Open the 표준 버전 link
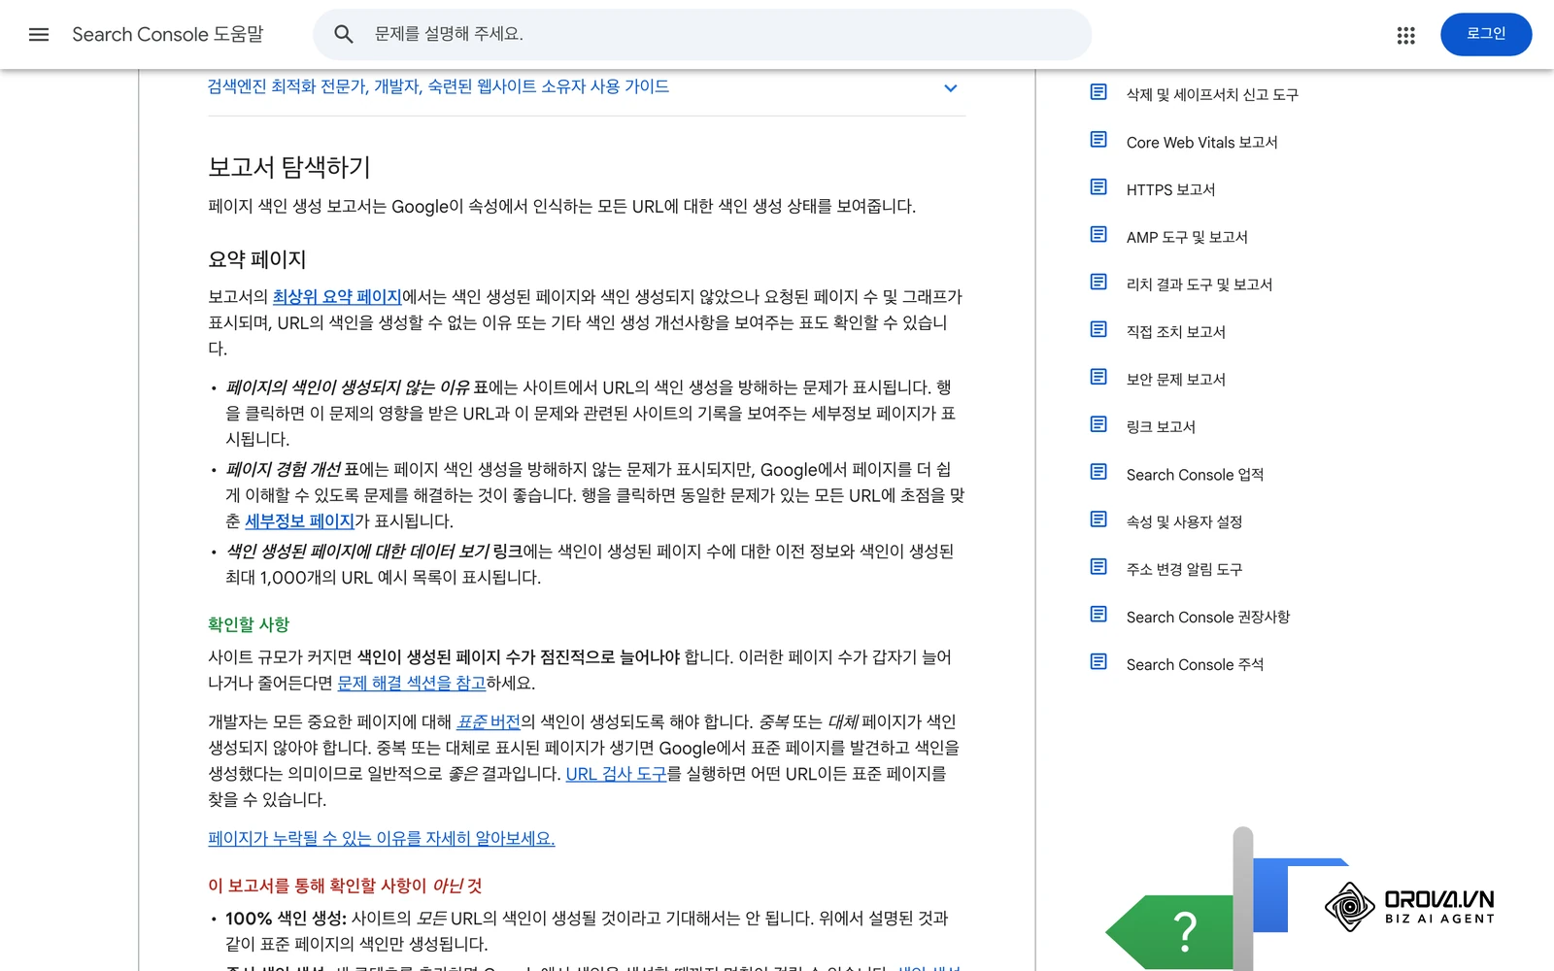Image resolution: width=1554 pixels, height=971 pixels. [x=489, y=722]
